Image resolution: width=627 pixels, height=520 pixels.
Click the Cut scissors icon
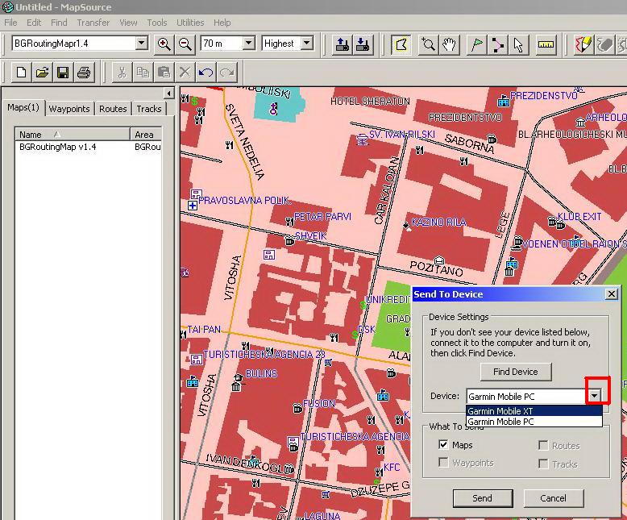[122, 73]
